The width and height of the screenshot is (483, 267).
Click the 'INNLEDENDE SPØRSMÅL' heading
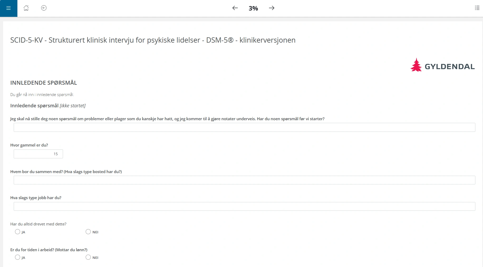tap(44, 83)
